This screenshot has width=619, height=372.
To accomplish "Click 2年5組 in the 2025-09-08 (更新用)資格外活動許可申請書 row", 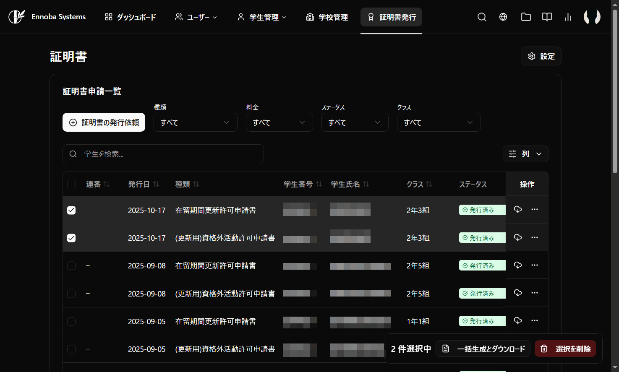I will [x=418, y=294].
